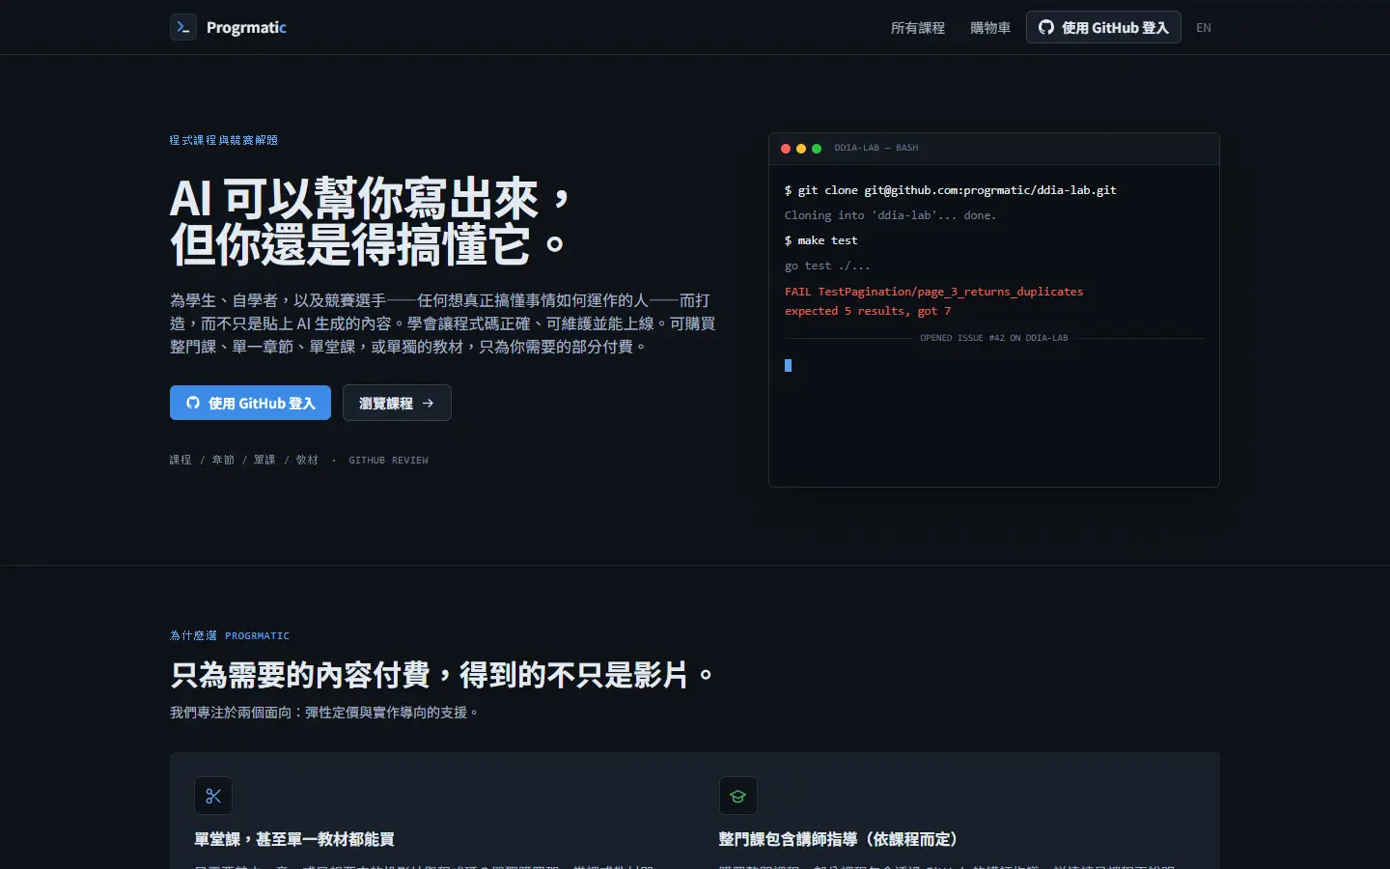Click blue 使用 GitHub 登入 hero button
The image size is (1390, 869).
(x=250, y=403)
